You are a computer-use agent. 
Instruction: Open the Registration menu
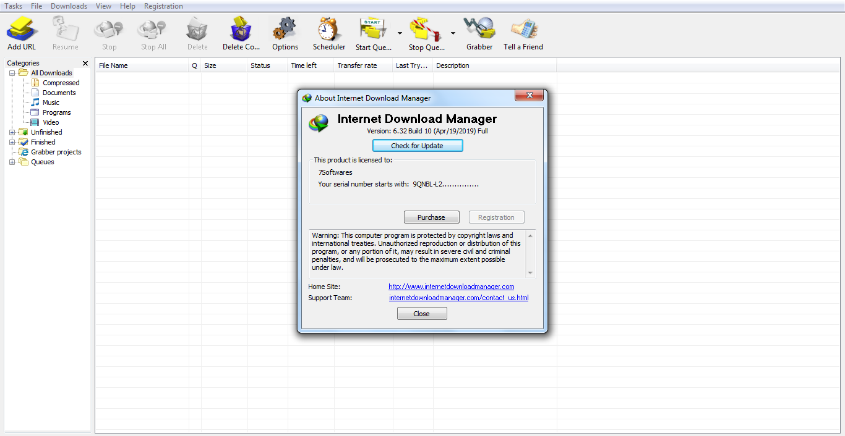tap(163, 6)
